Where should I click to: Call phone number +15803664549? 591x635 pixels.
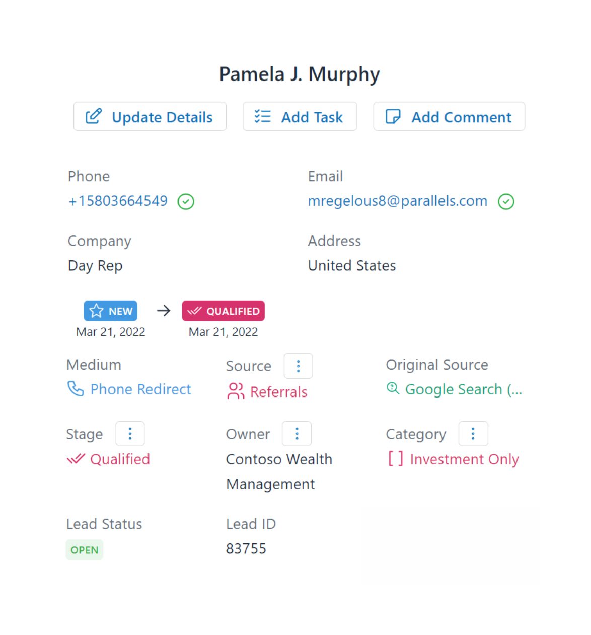(118, 201)
